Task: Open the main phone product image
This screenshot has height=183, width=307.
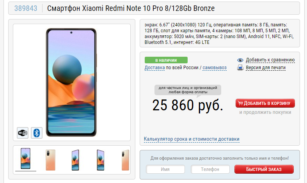Action: click(71, 82)
